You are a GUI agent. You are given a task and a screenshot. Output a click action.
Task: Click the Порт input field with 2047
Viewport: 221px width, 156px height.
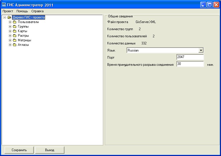coord(190,57)
